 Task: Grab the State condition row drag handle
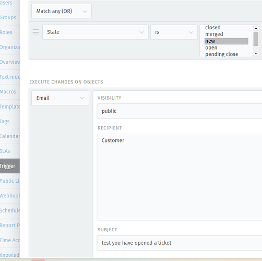(x=35, y=32)
